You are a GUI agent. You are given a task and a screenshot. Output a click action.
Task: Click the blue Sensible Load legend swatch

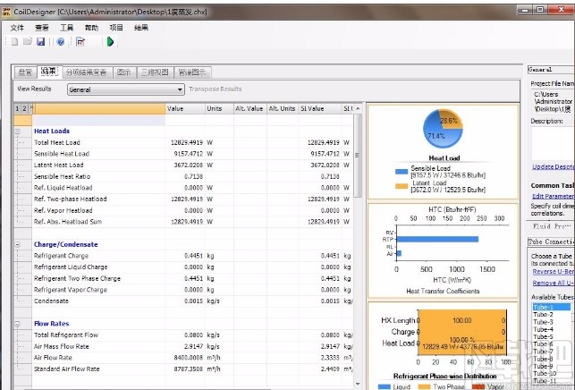(x=402, y=172)
